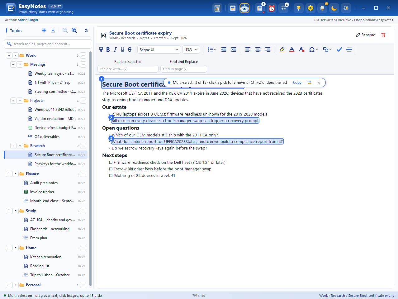Click the format painter icon
This screenshot has width=398, height=299.
click(101, 50)
